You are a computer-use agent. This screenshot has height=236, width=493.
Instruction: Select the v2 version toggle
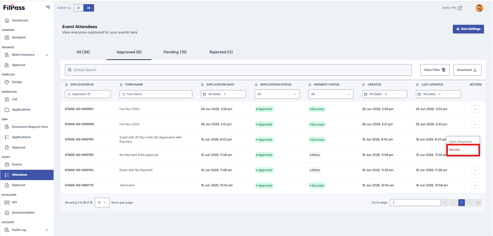[88, 8]
